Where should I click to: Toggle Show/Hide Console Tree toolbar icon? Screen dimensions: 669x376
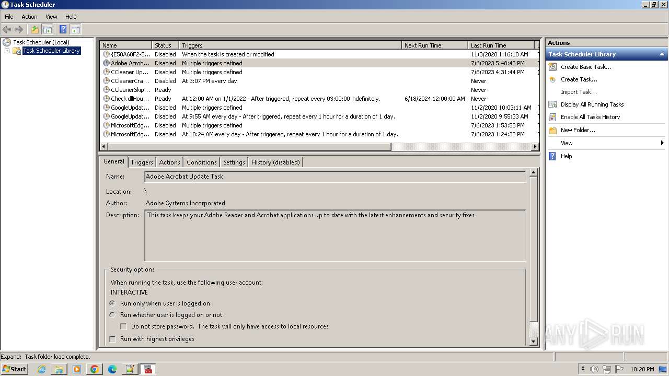click(x=47, y=29)
